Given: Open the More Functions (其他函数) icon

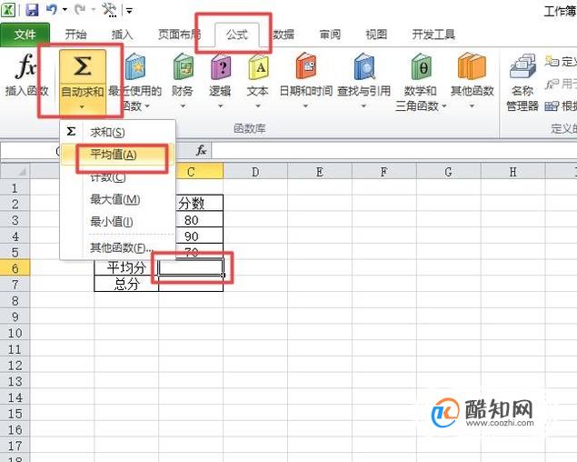Looking at the screenshot, I should (x=473, y=66).
